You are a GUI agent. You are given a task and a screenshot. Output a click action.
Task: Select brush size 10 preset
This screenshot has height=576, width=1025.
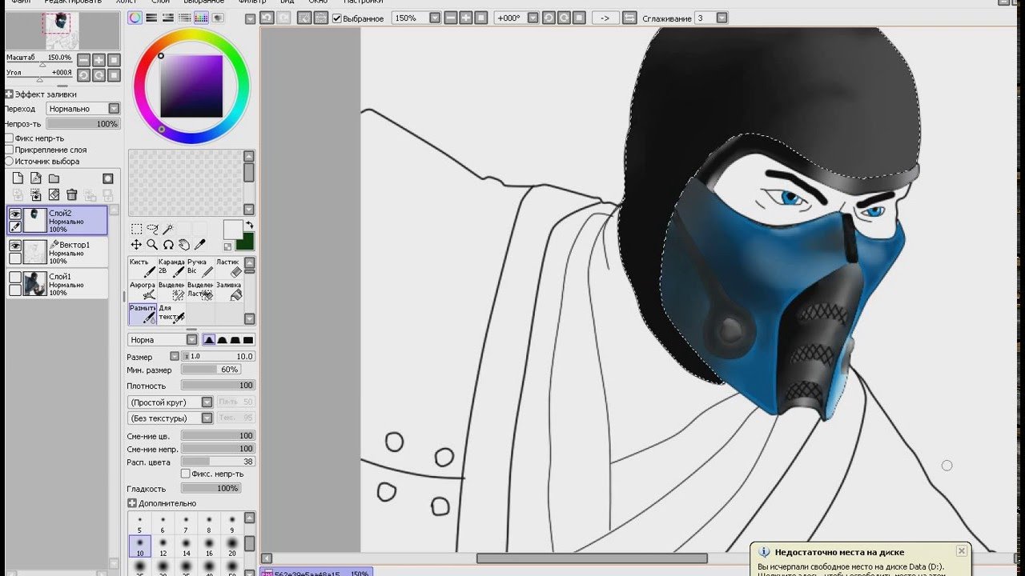139,547
